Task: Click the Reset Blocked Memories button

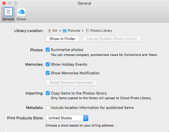Action: (x=71, y=83)
